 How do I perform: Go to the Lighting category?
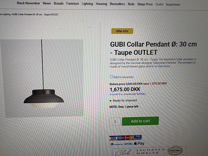[x=87, y=4]
